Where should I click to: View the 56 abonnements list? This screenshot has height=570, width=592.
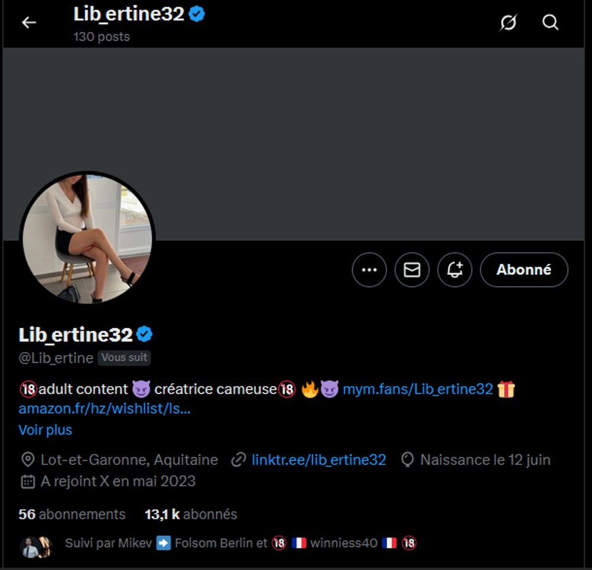pyautogui.click(x=71, y=514)
